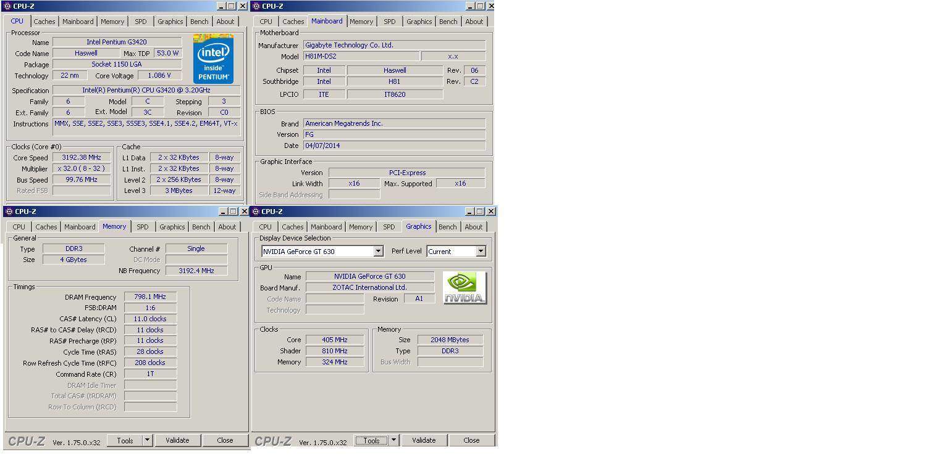
Task: Click the LPCIO chip value IT8620
Action: [395, 94]
